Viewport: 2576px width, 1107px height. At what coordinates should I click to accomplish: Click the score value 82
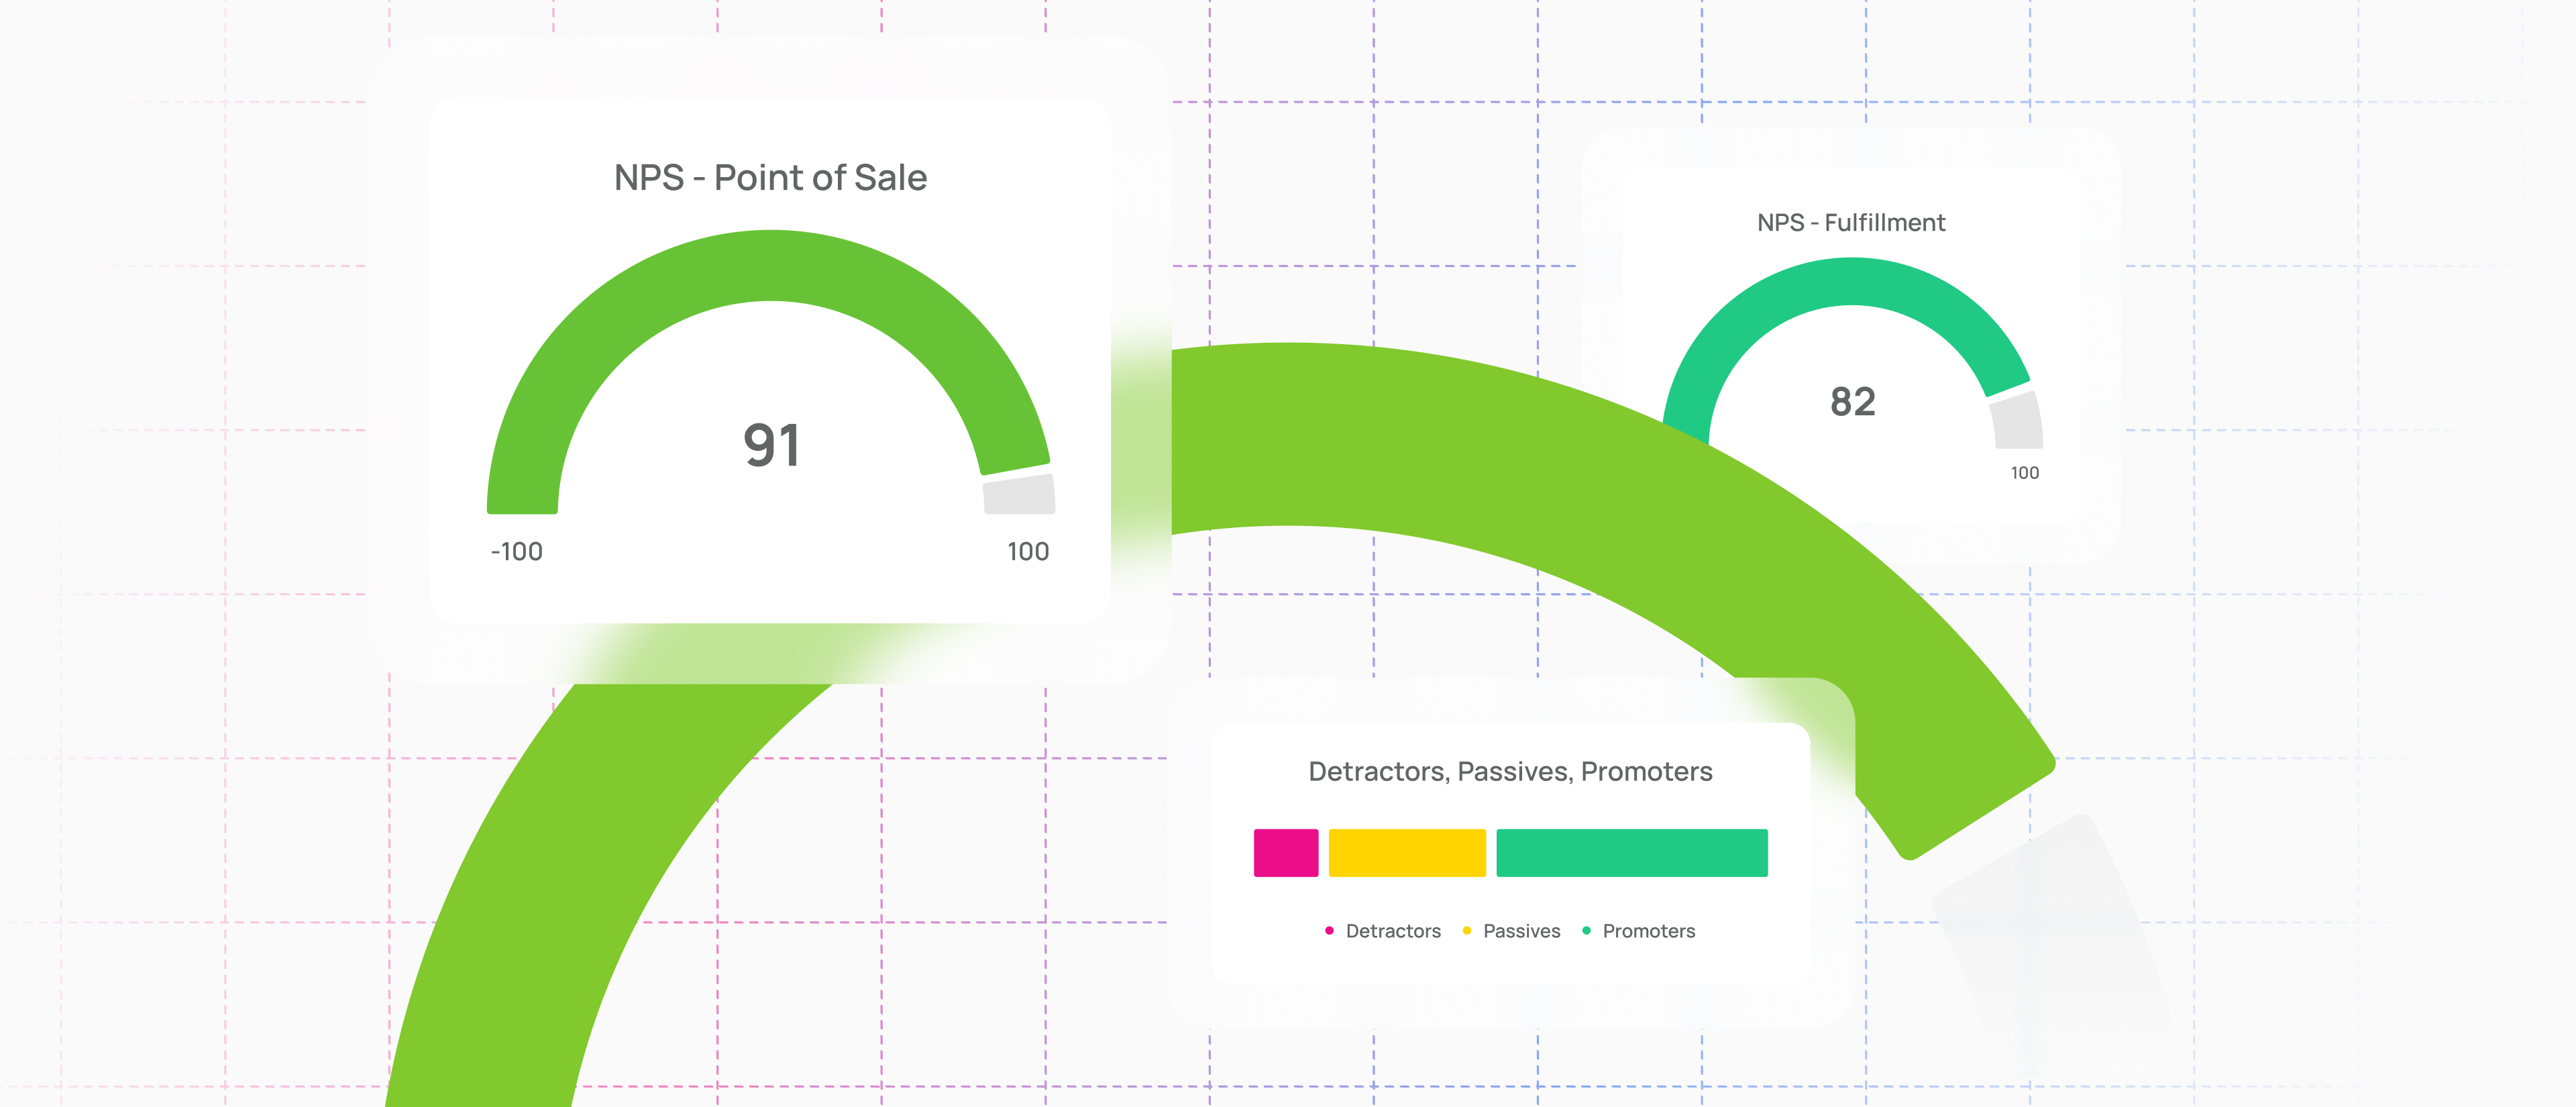(x=1852, y=403)
